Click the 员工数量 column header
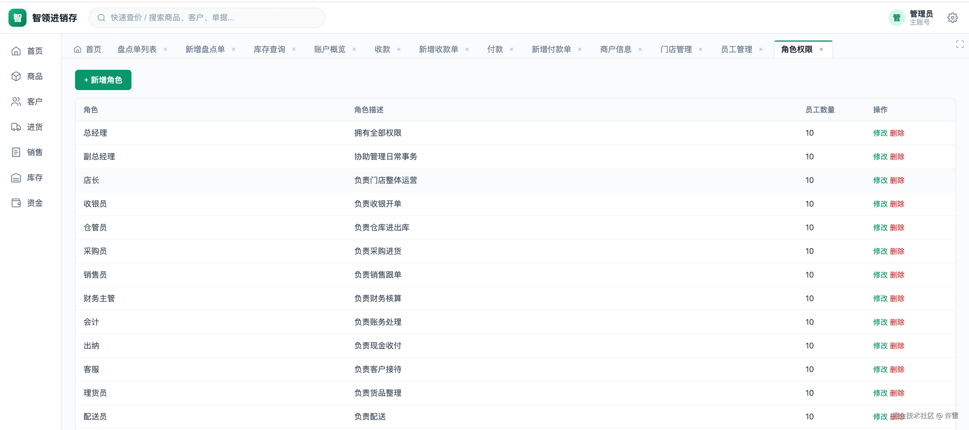Image resolution: width=969 pixels, height=430 pixels. click(820, 110)
